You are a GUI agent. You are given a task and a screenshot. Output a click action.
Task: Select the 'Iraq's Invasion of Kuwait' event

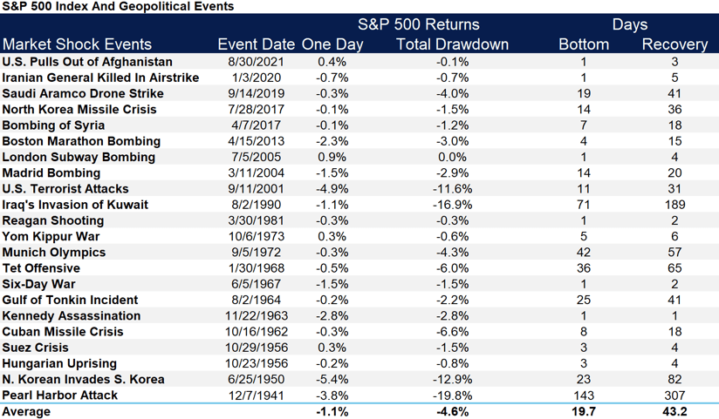click(75, 205)
